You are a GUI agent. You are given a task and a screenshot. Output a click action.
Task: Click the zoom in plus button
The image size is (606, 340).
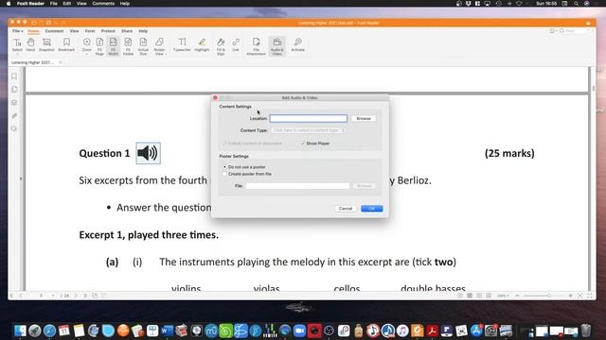point(570,296)
